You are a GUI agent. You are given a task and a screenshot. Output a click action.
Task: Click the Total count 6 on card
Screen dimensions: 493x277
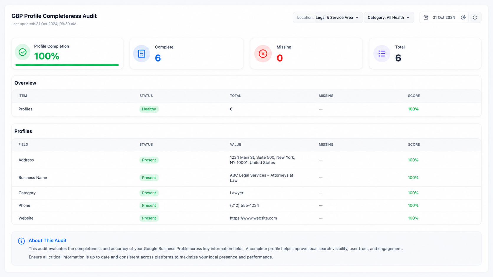(398, 58)
